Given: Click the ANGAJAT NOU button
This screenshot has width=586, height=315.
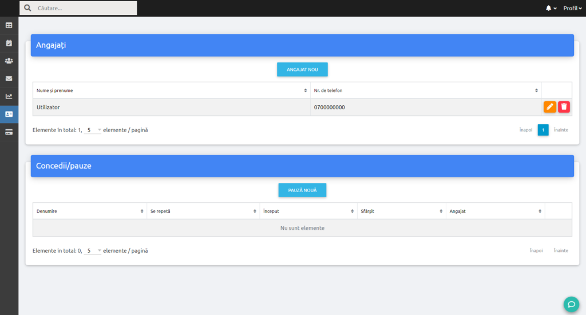Looking at the screenshot, I should (x=302, y=69).
